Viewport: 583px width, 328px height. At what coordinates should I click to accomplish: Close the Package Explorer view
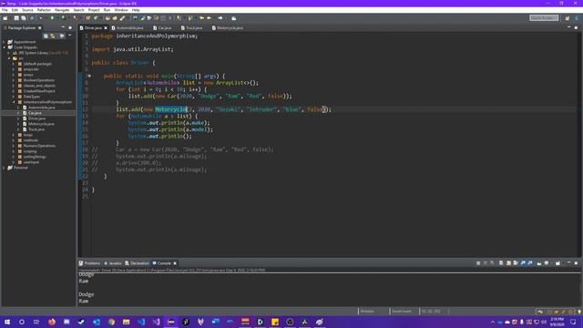(40, 28)
